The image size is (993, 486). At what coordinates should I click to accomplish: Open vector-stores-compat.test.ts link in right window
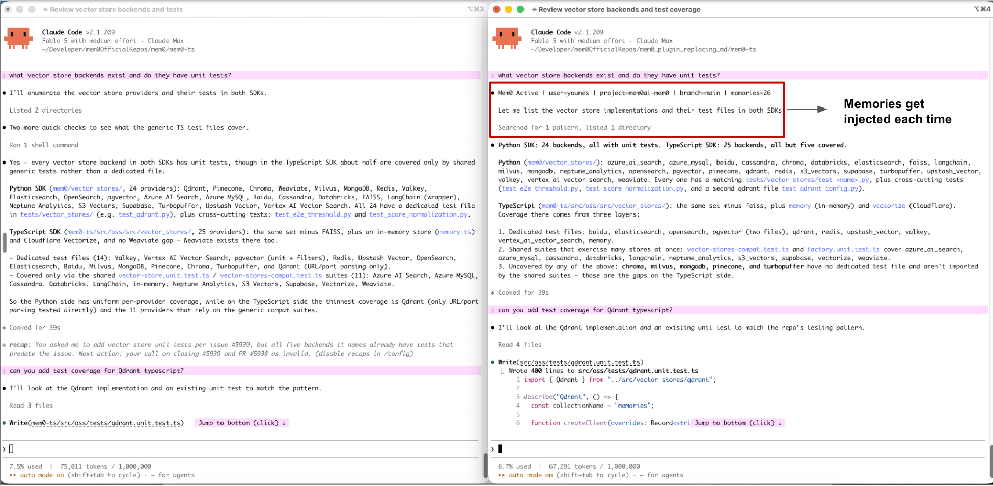pyautogui.click(x=738, y=249)
